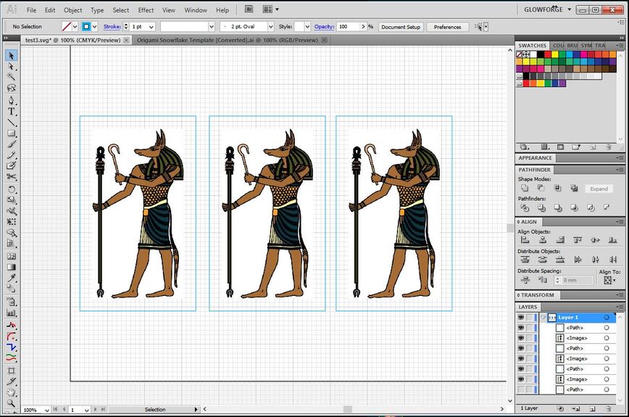Pick the yellow swatch in Swatches

(x=554, y=54)
